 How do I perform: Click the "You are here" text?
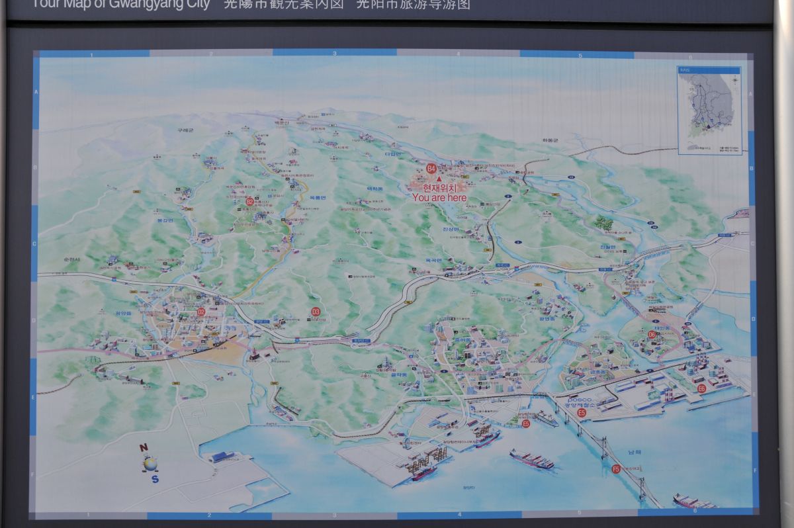[x=439, y=198]
